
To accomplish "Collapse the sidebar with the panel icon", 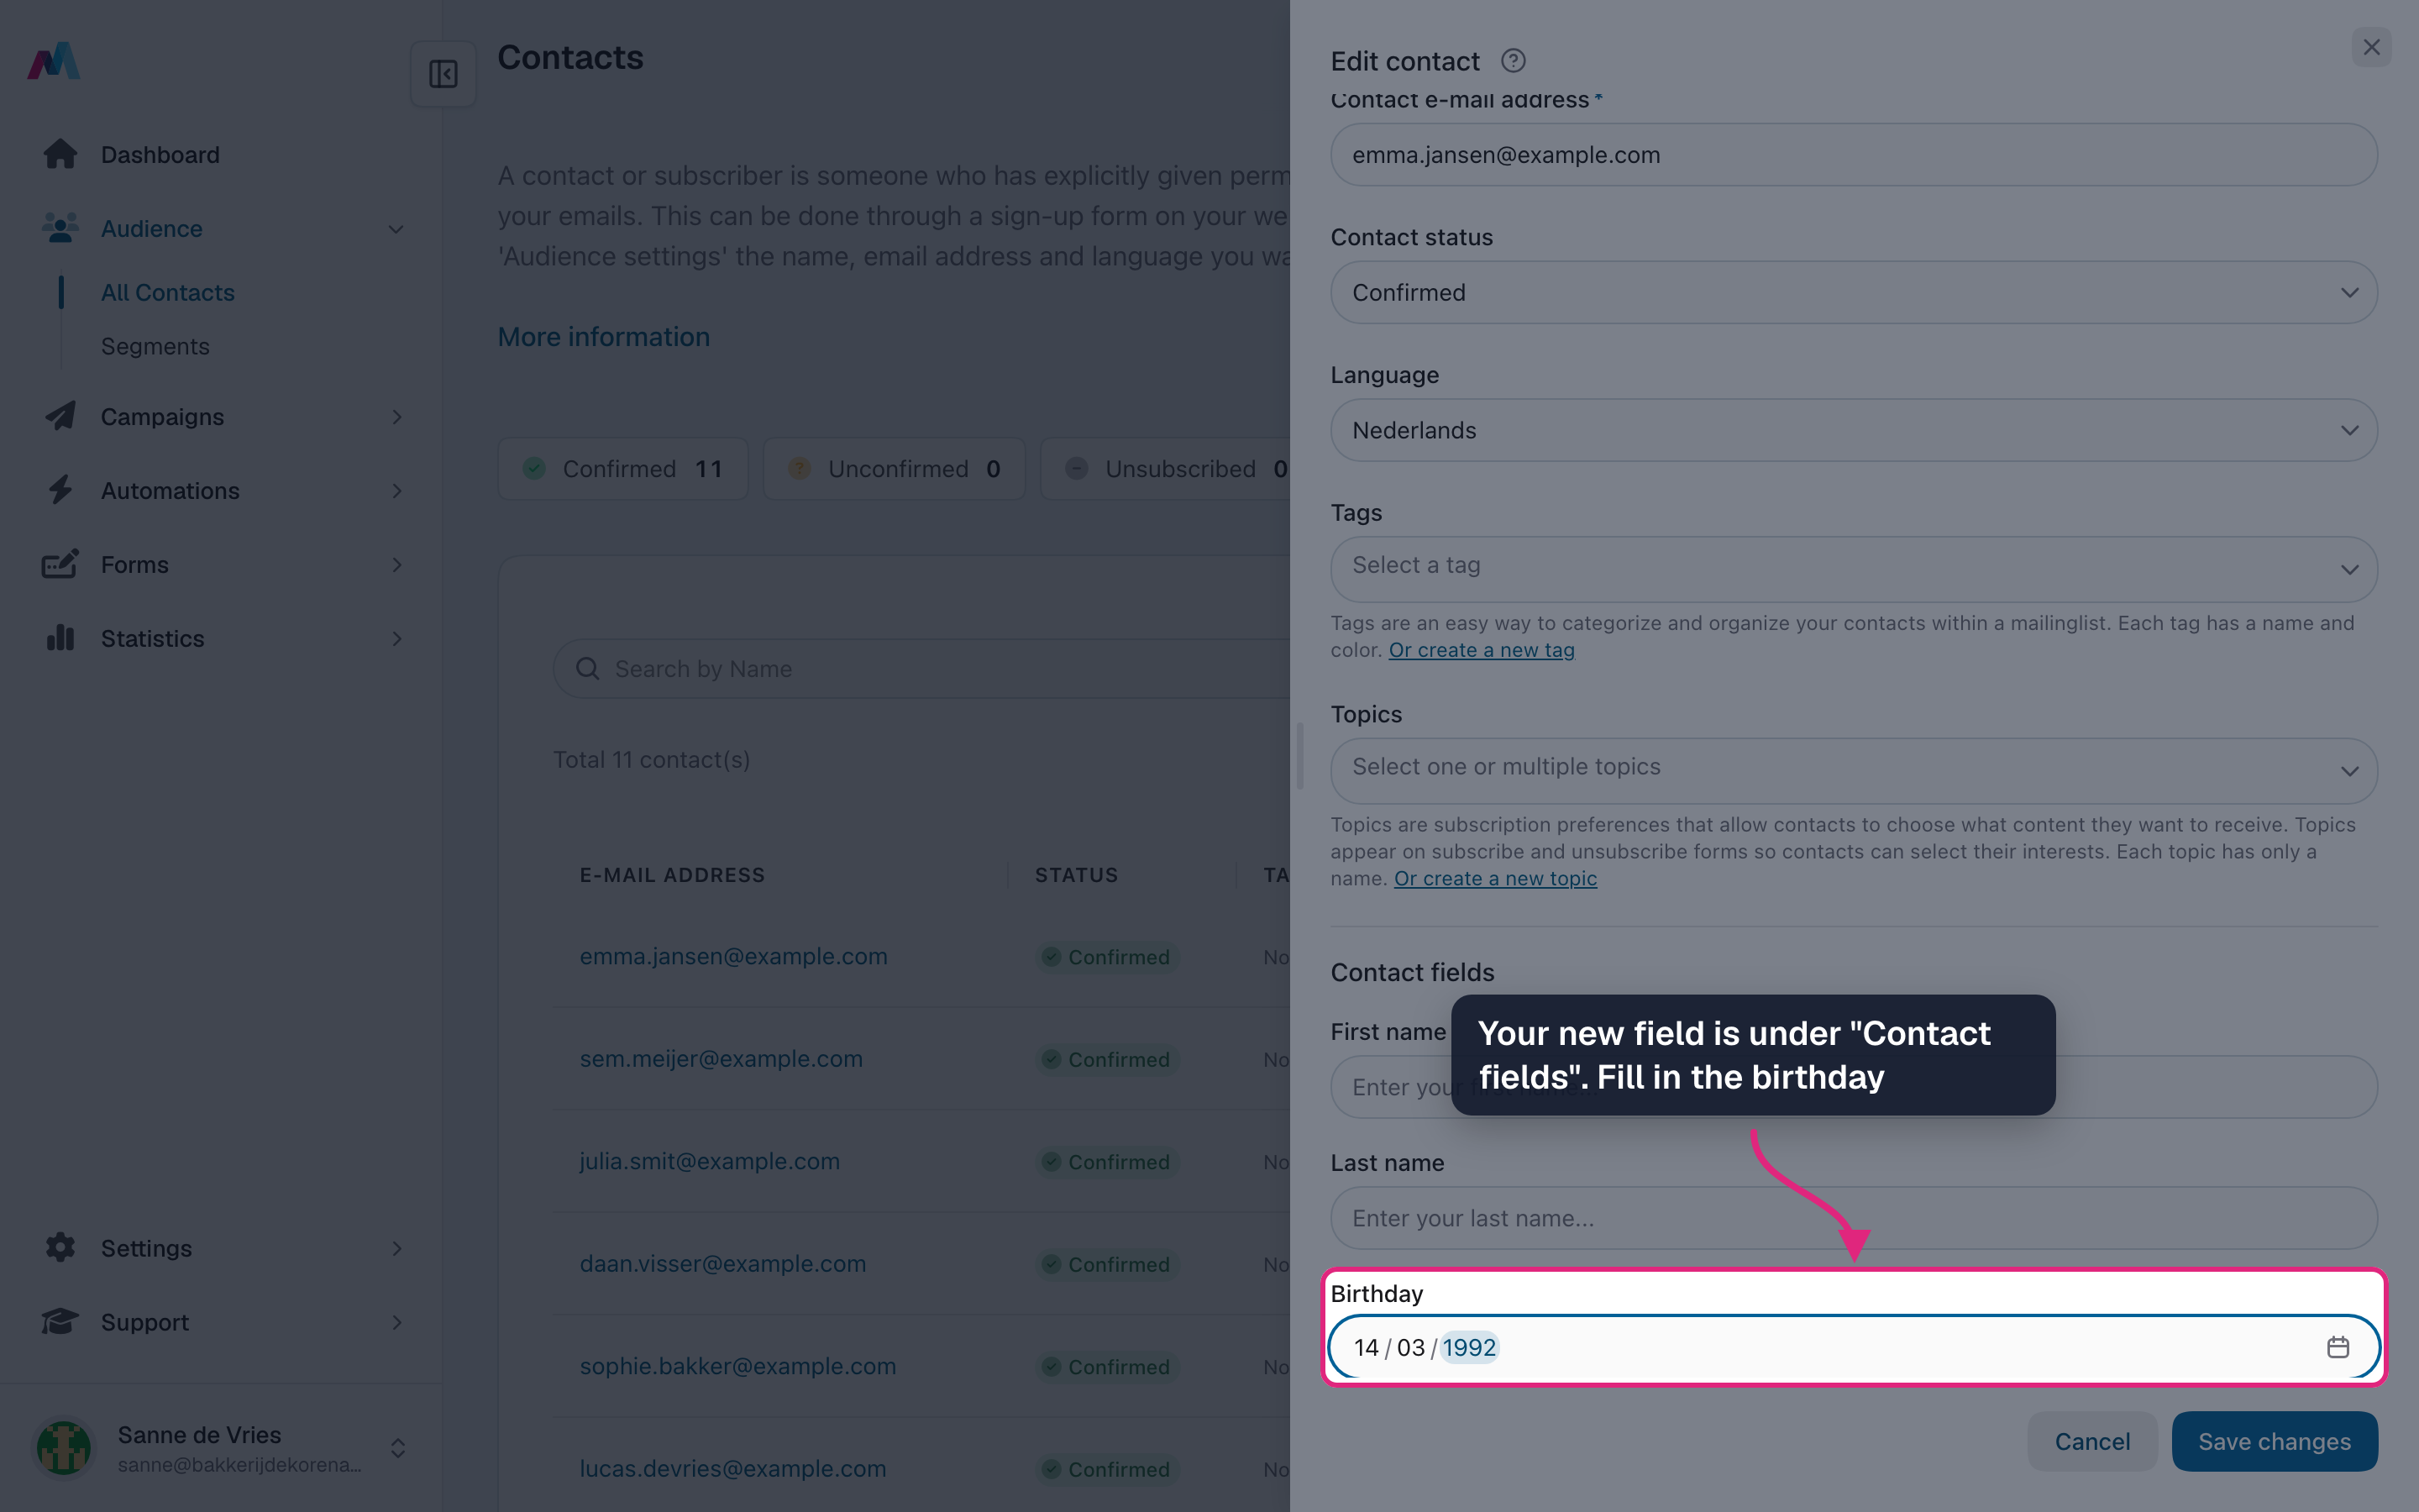I will click(x=443, y=74).
